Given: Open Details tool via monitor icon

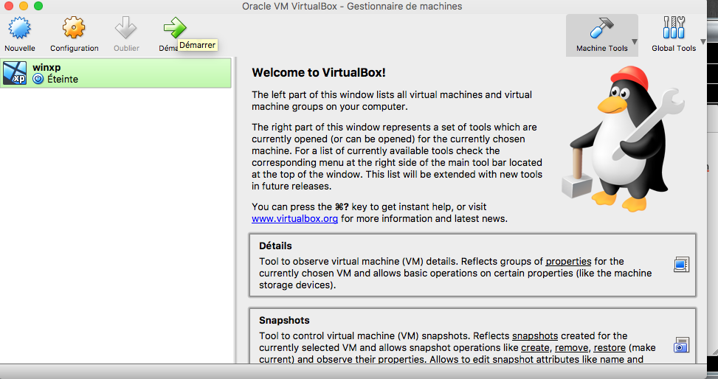Looking at the screenshot, I should 681,265.
